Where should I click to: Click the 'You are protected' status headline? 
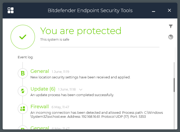point(81,31)
